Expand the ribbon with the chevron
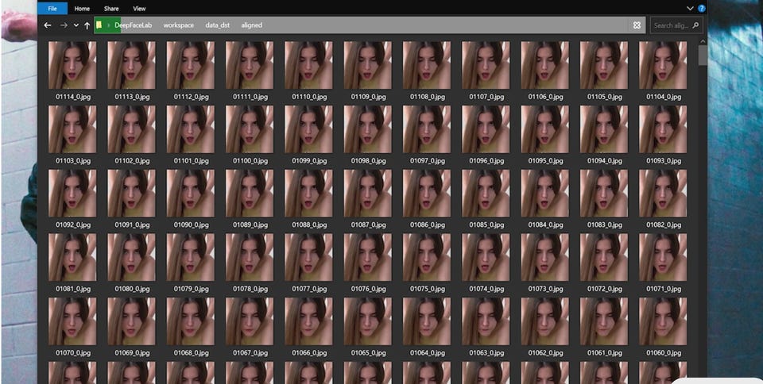 click(x=690, y=8)
